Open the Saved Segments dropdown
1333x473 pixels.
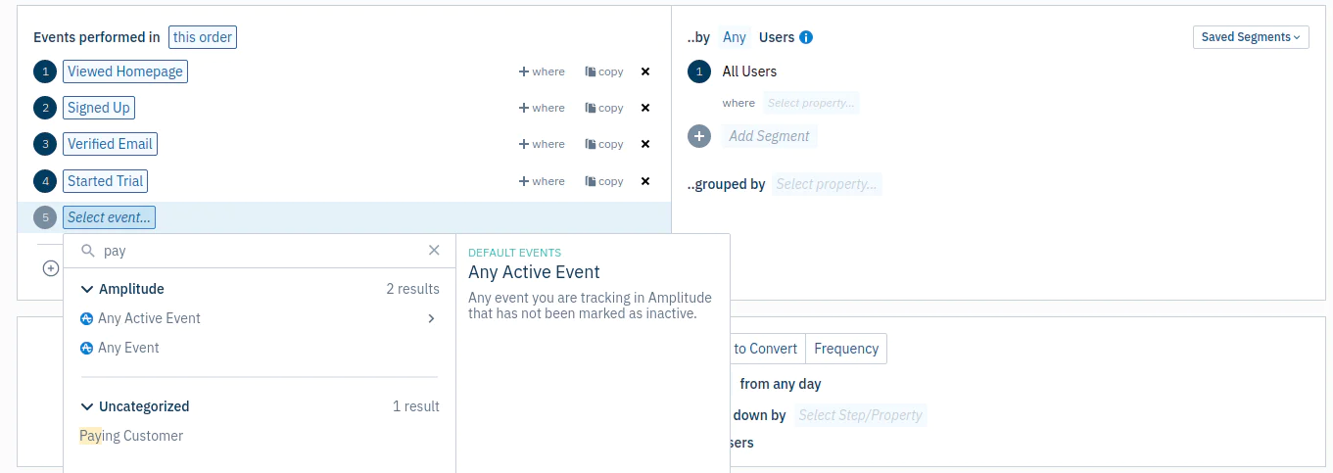coord(1251,37)
